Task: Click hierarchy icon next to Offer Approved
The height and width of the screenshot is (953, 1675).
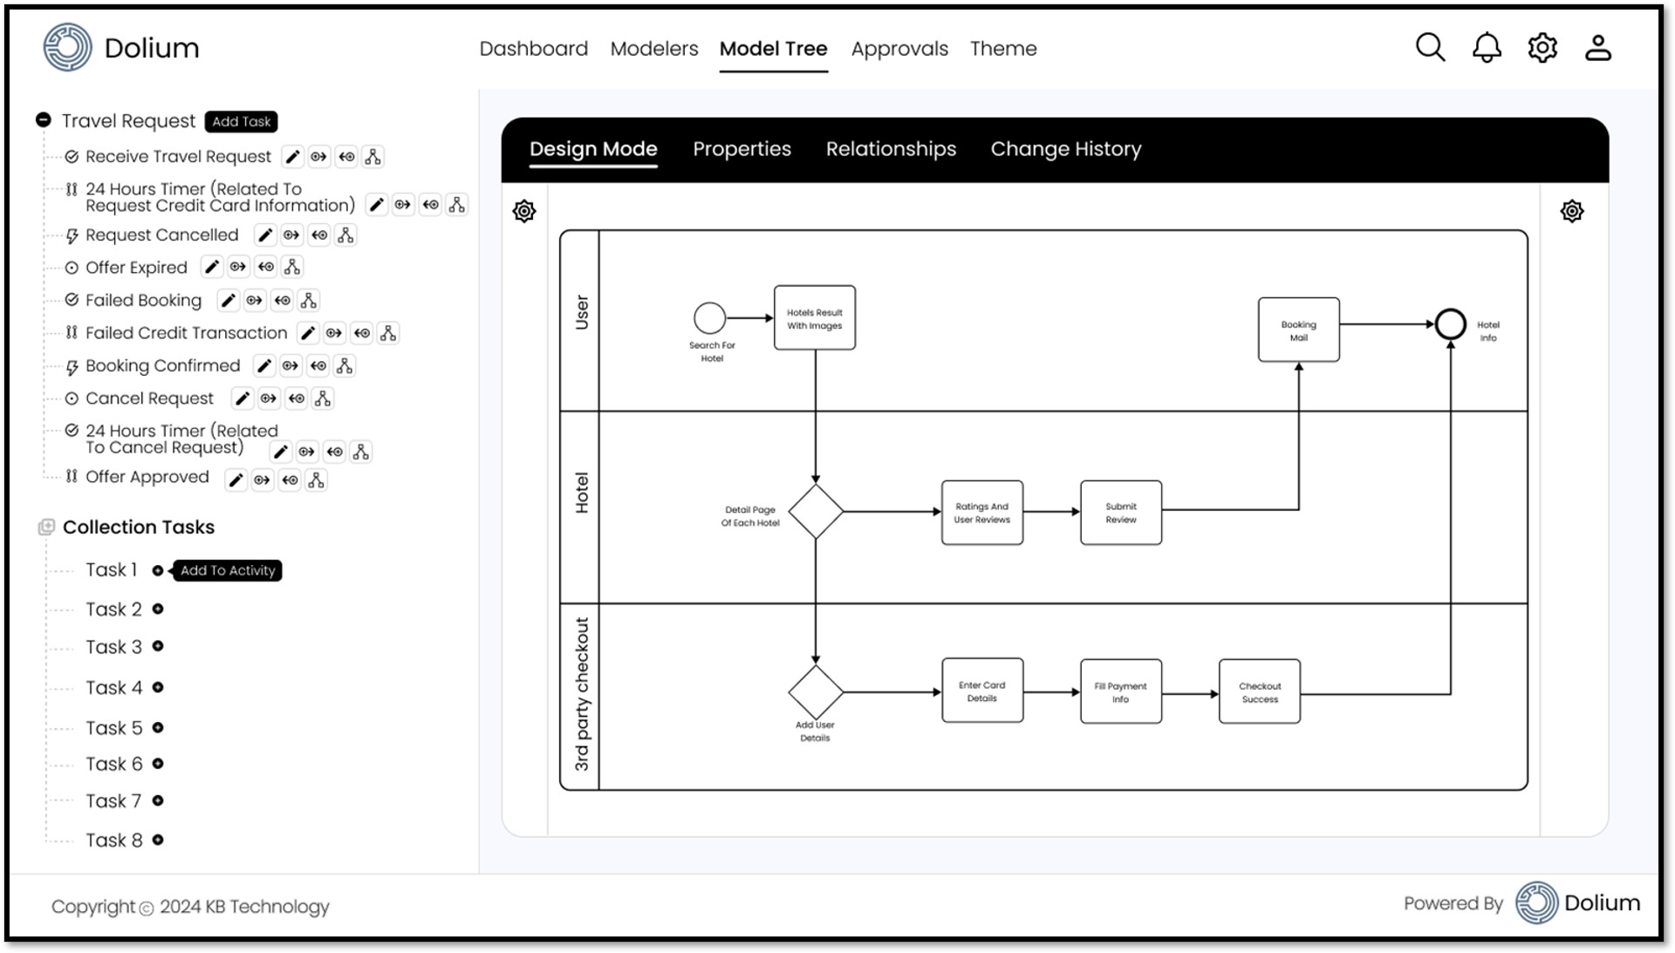Action: pos(317,480)
